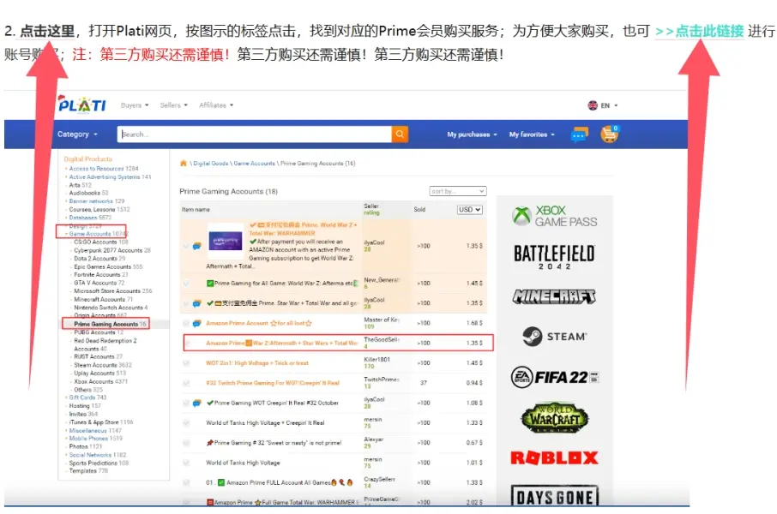
Task: Tick checkmark for Prime Gaming #32 Sweet or nasty row
Action: coord(186,443)
